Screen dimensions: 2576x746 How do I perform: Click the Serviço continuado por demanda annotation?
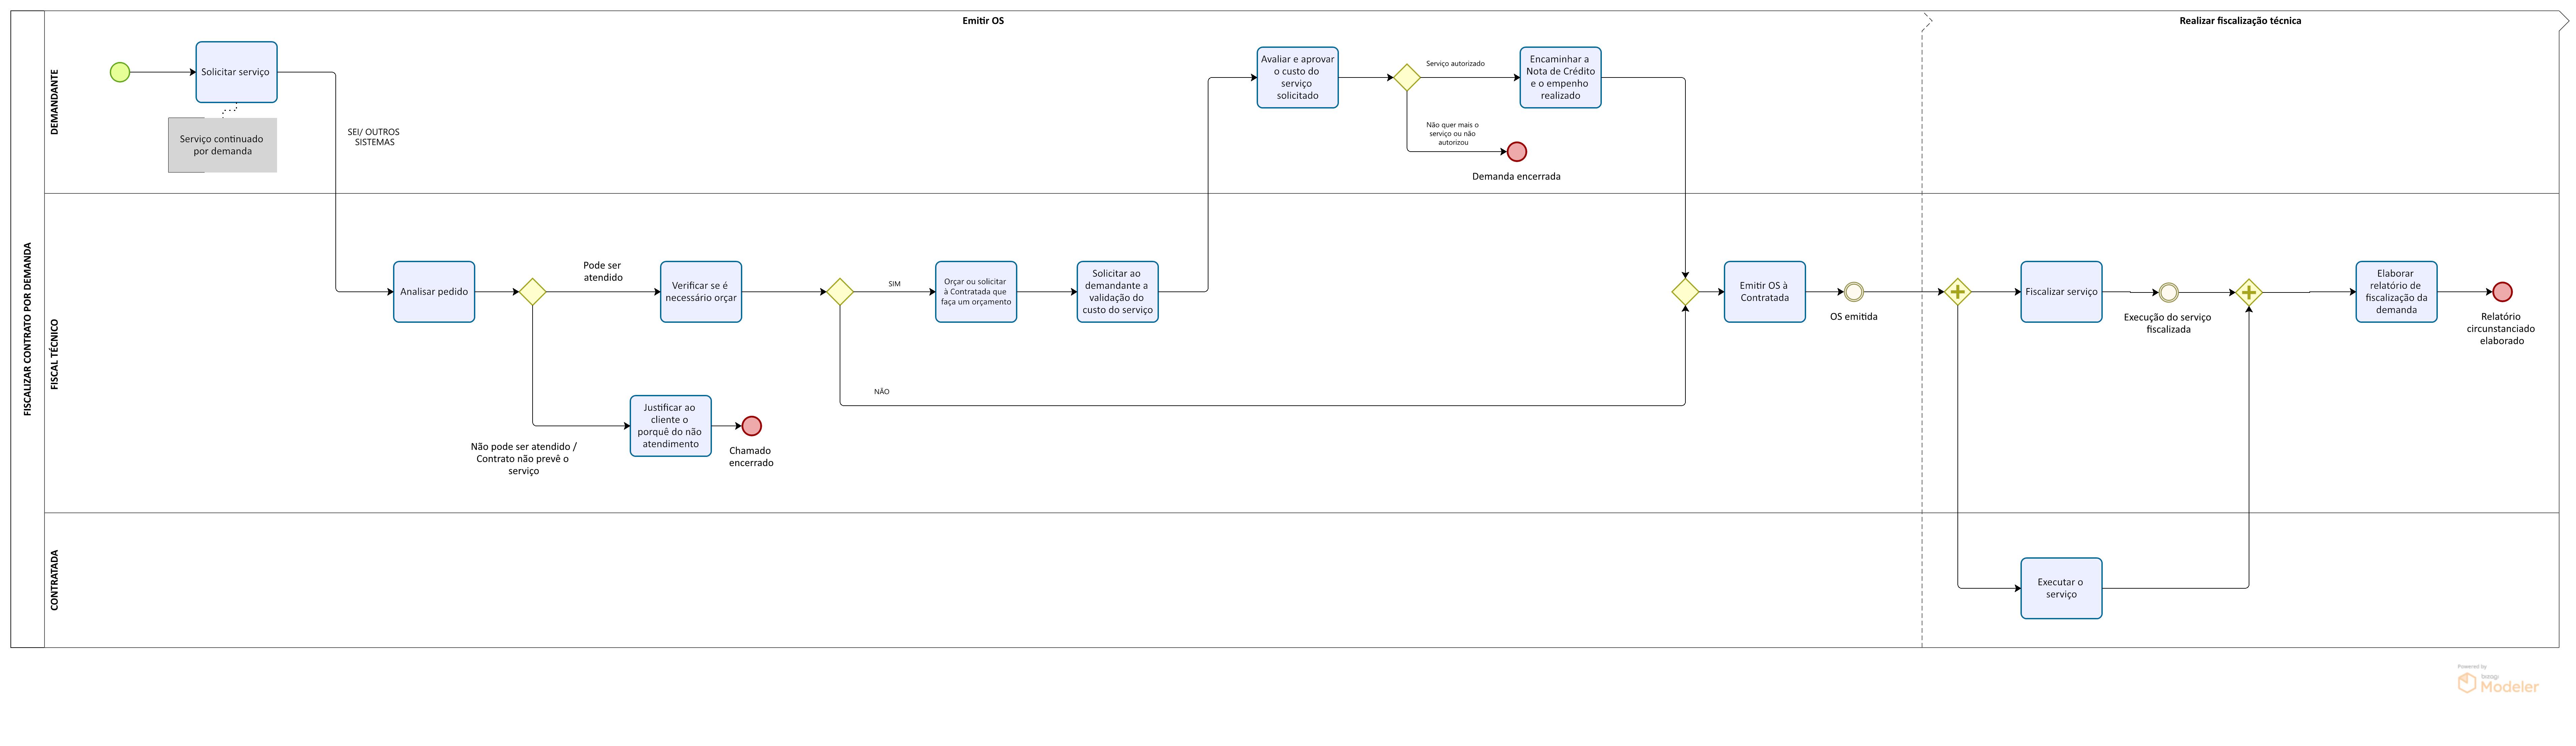click(x=222, y=145)
